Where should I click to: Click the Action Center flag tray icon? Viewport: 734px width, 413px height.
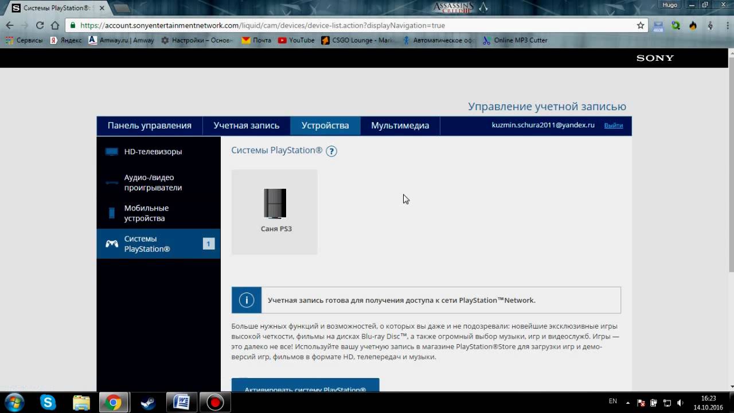(x=642, y=403)
